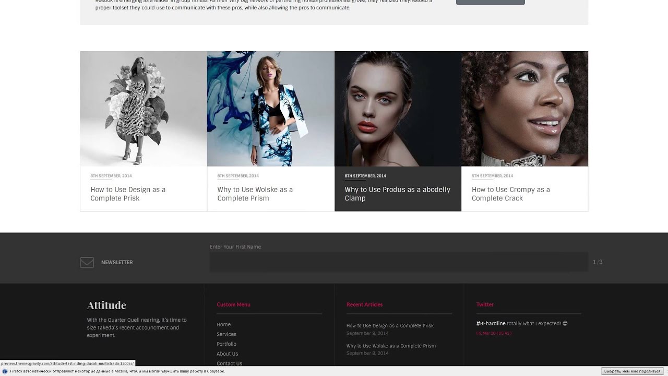This screenshot has width=668, height=376.
Task: Open article Why to Use Wolske as a Complete Prism card
Action: (x=255, y=194)
